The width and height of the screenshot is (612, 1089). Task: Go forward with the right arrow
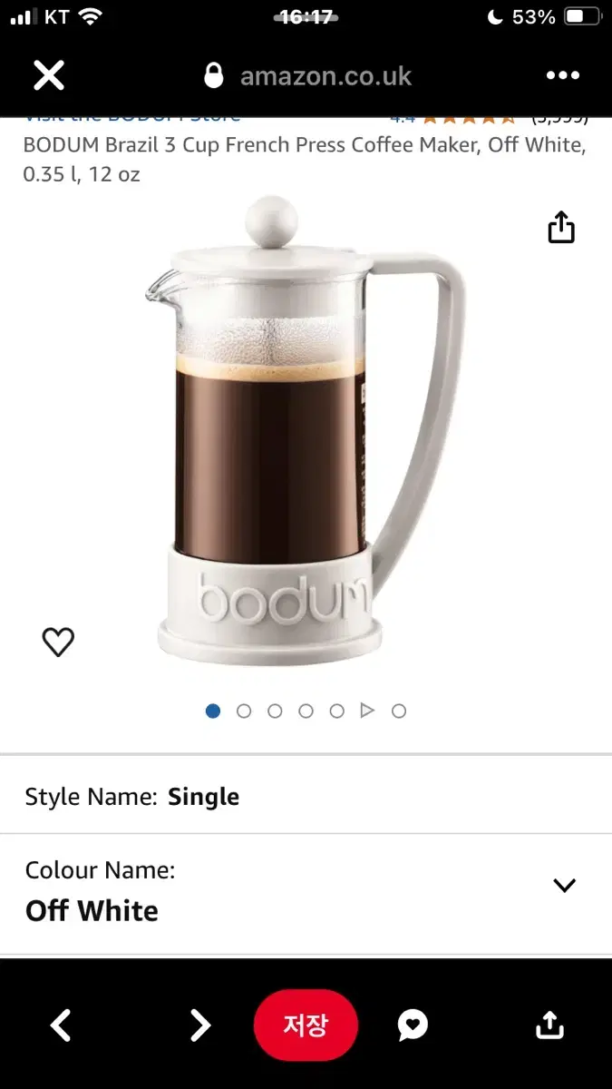point(199,1025)
